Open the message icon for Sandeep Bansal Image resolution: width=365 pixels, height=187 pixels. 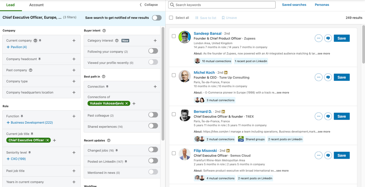[x=328, y=38]
